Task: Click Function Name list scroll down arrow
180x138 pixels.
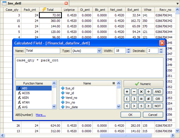Action: [x=54, y=106]
